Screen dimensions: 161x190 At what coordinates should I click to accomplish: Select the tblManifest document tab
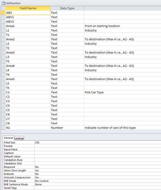pyautogui.click(x=11, y=3)
